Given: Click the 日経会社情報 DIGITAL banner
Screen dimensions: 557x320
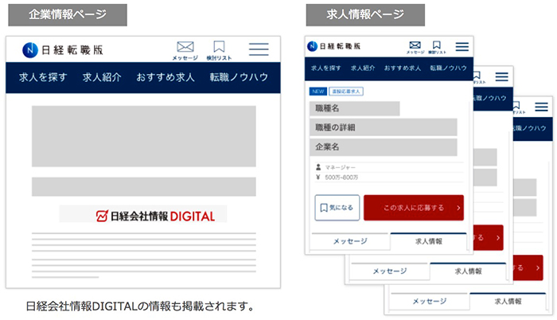Looking at the screenshot, I should tap(143, 215).
